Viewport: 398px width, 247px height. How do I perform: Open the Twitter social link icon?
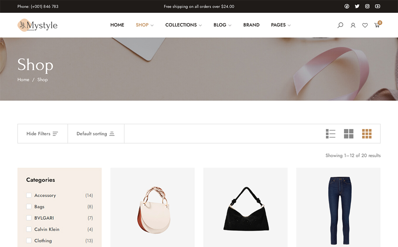[x=357, y=6]
